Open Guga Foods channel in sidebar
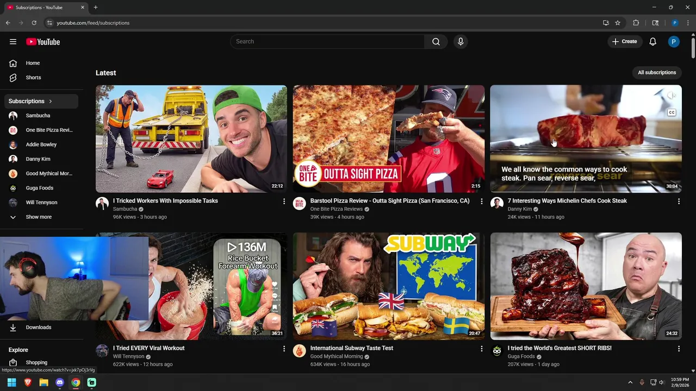Viewport: 696px width, 391px height. tap(39, 188)
